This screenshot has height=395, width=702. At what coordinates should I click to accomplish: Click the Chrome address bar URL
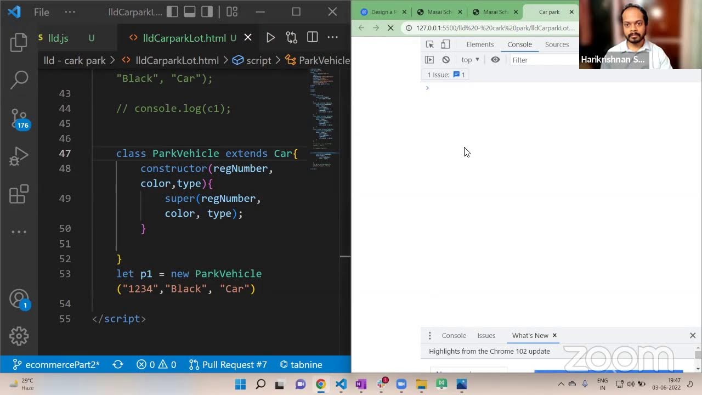click(x=495, y=27)
